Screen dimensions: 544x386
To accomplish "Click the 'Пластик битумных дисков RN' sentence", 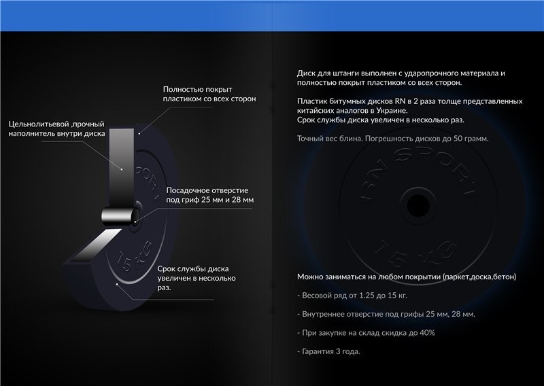I will click(410, 101).
